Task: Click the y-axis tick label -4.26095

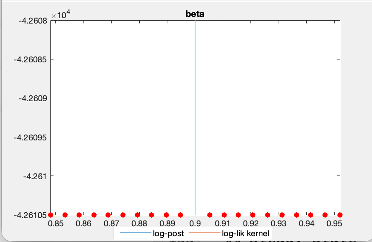Action: tap(31, 137)
